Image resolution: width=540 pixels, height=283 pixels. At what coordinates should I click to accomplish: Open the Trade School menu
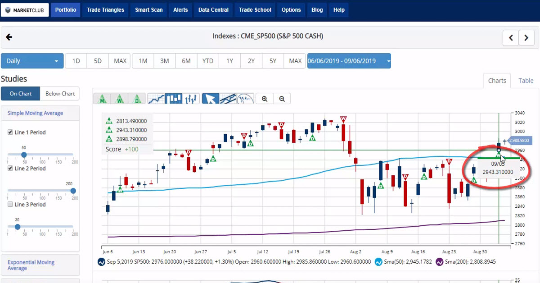pos(254,9)
